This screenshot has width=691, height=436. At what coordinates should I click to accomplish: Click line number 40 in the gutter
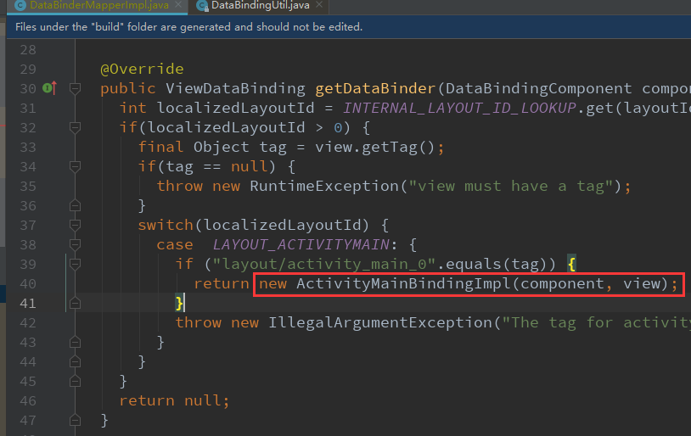tap(28, 283)
